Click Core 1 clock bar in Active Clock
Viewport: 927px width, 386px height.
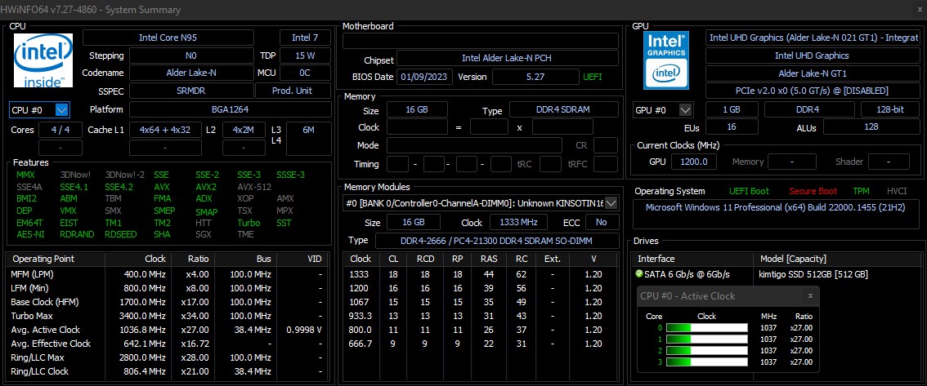point(706,339)
